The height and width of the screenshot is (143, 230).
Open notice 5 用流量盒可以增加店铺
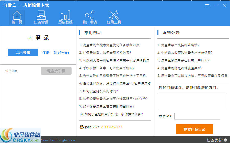coord(192,76)
